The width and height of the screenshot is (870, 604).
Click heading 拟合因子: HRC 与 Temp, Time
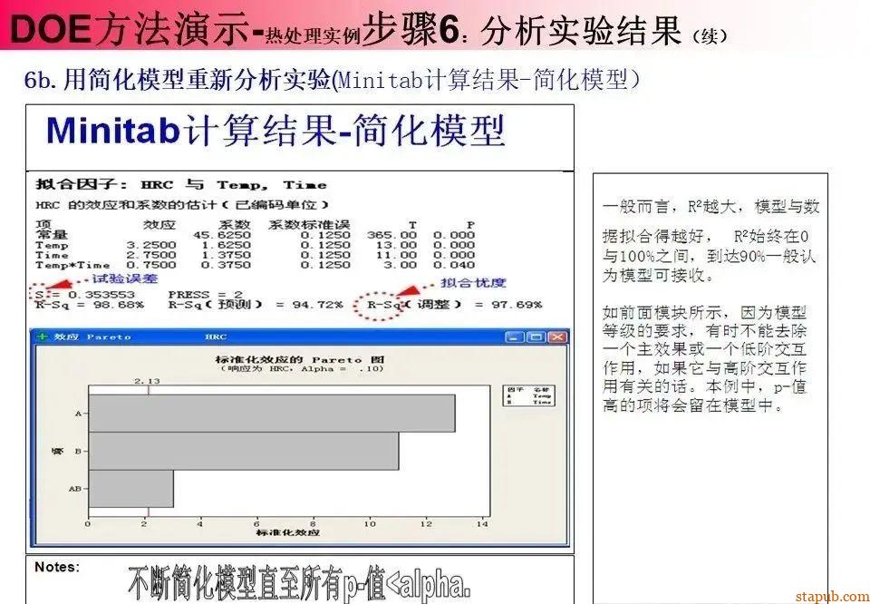coord(181,185)
